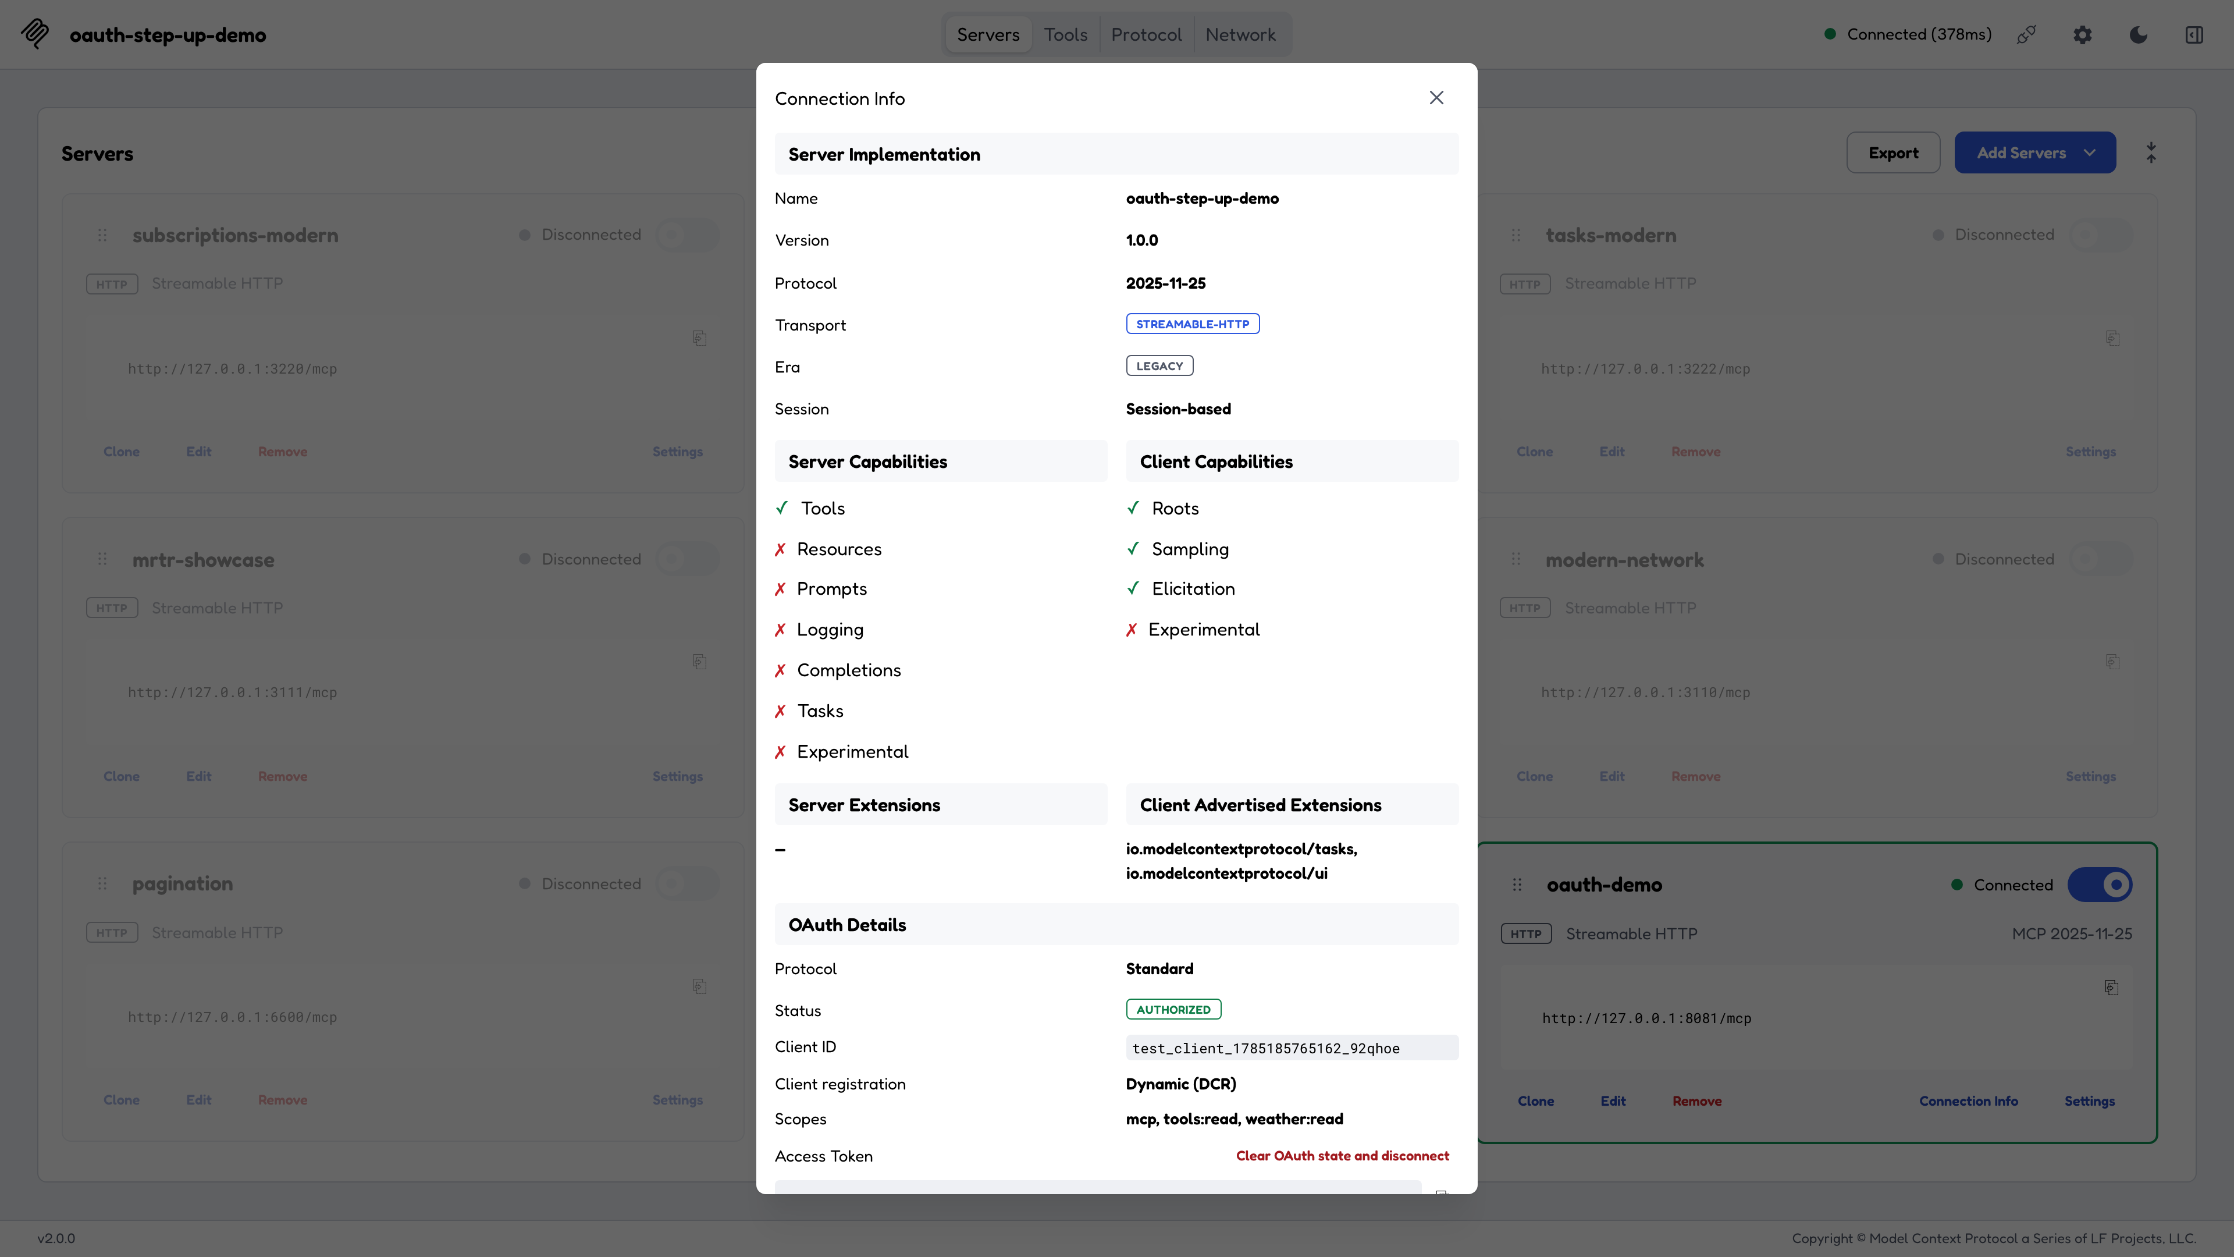Toggle the pagination connection switch

coord(688,884)
